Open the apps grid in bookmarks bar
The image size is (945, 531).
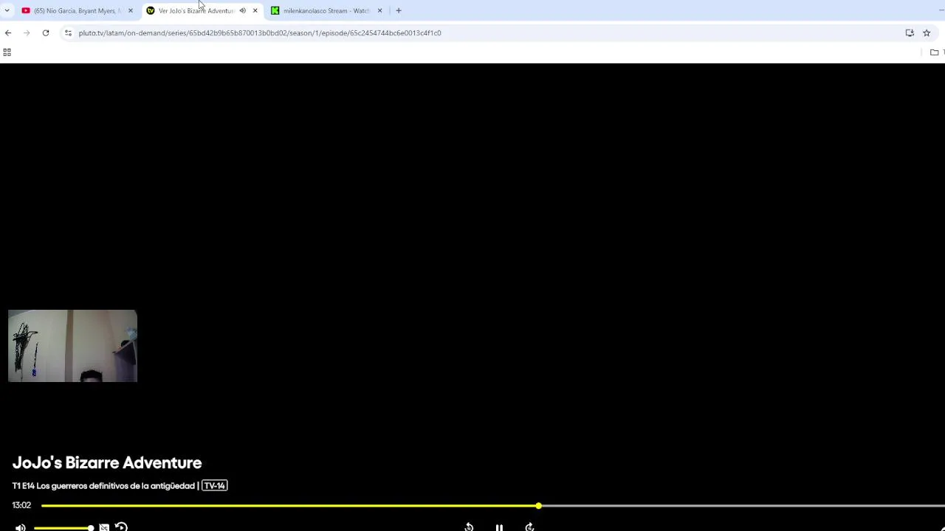(7, 52)
